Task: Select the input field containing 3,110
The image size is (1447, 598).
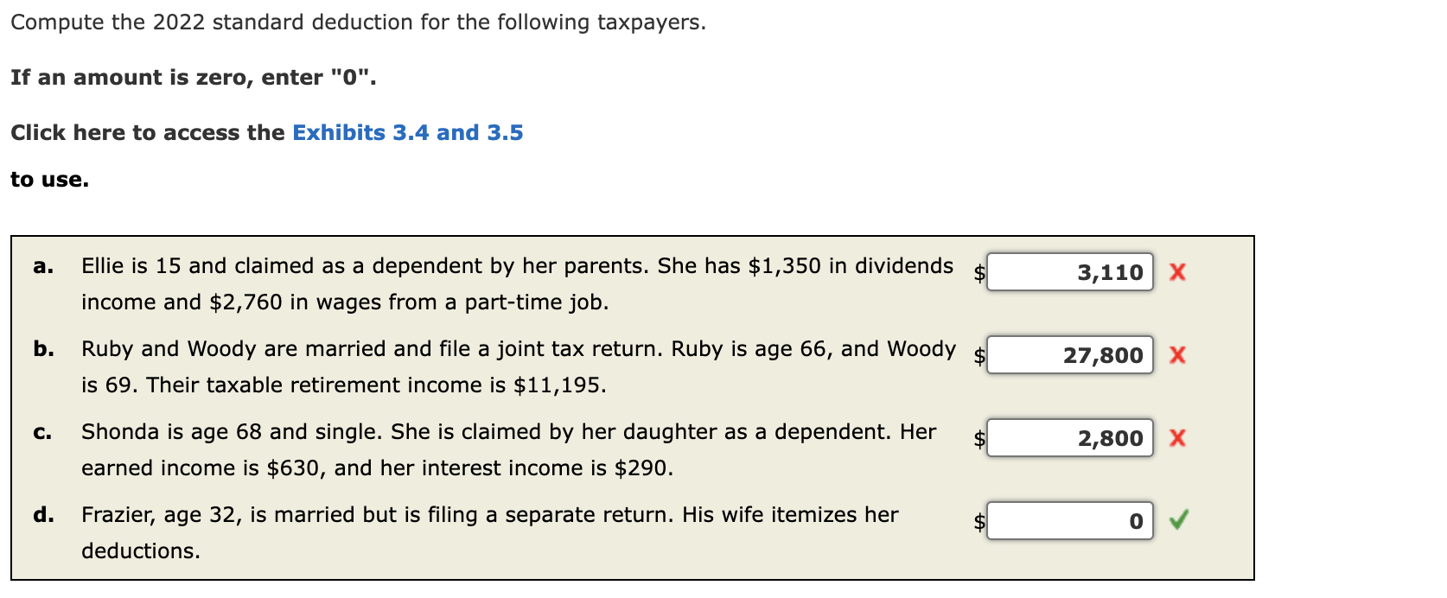Action: click(x=1069, y=272)
